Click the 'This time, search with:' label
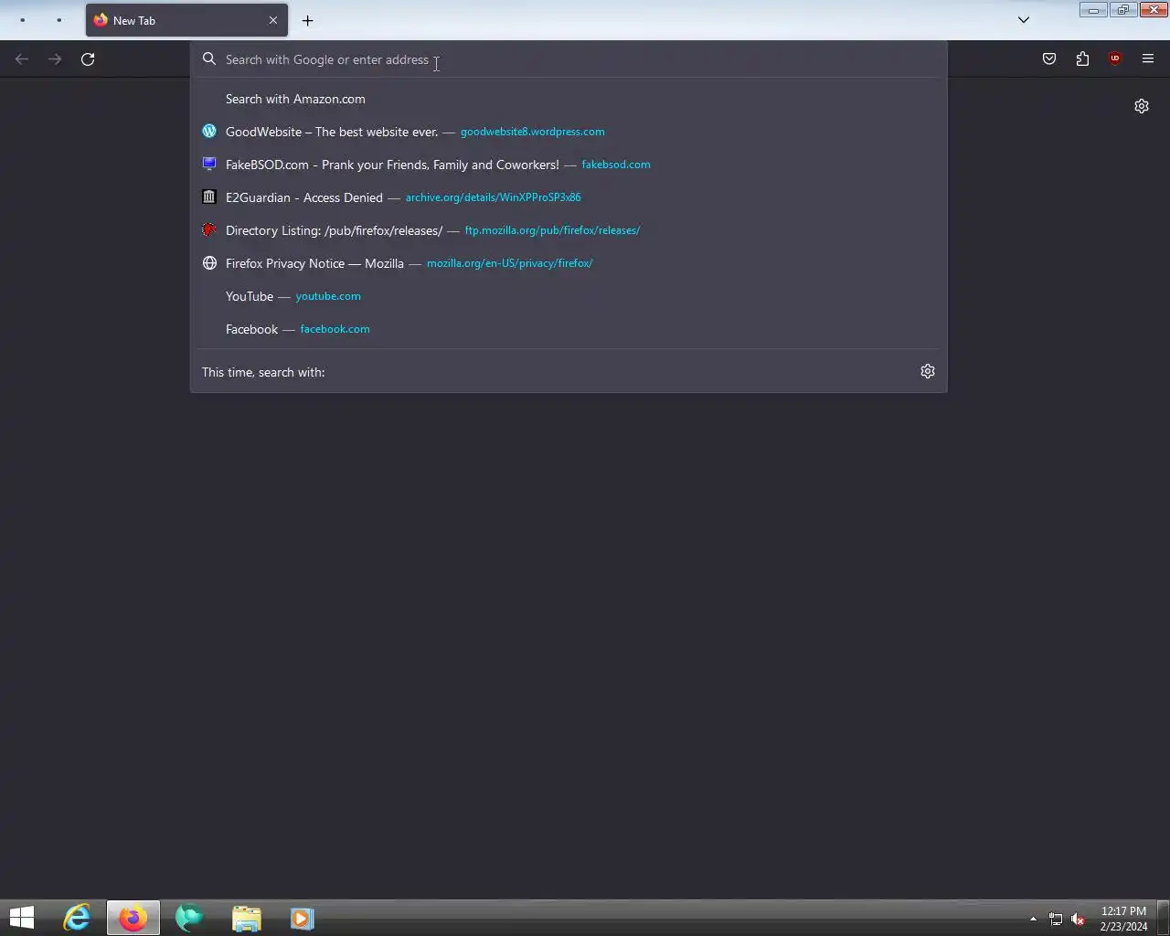This screenshot has height=936, width=1170. 263,372
